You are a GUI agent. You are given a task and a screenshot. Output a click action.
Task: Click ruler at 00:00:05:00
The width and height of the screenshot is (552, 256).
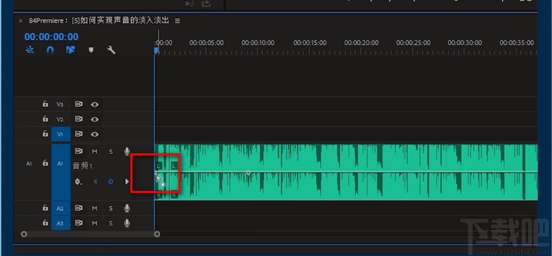(x=206, y=43)
